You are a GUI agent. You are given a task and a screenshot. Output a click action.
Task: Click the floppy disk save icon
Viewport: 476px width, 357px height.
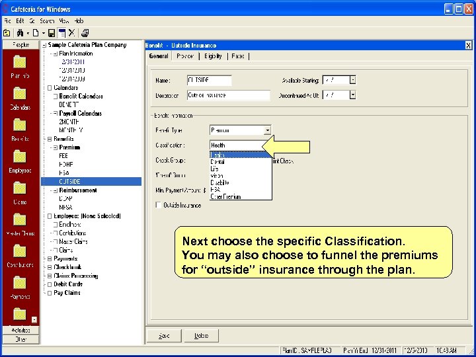point(52,33)
